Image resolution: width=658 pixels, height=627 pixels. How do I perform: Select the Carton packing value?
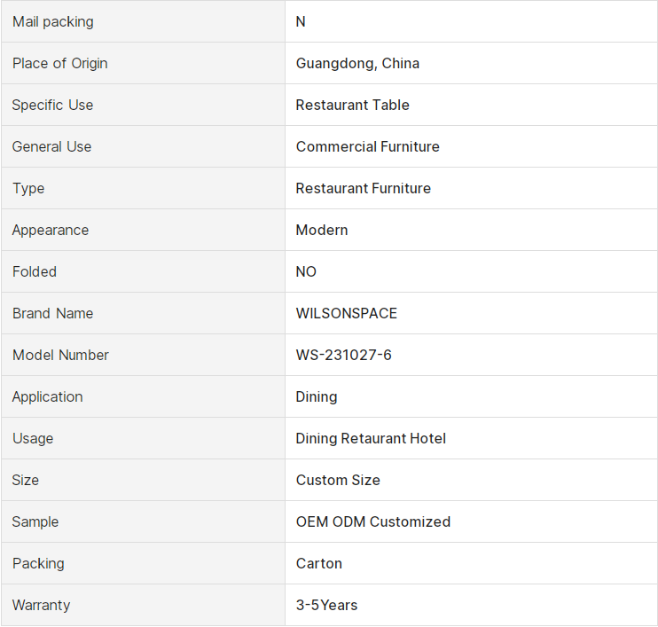point(319,563)
